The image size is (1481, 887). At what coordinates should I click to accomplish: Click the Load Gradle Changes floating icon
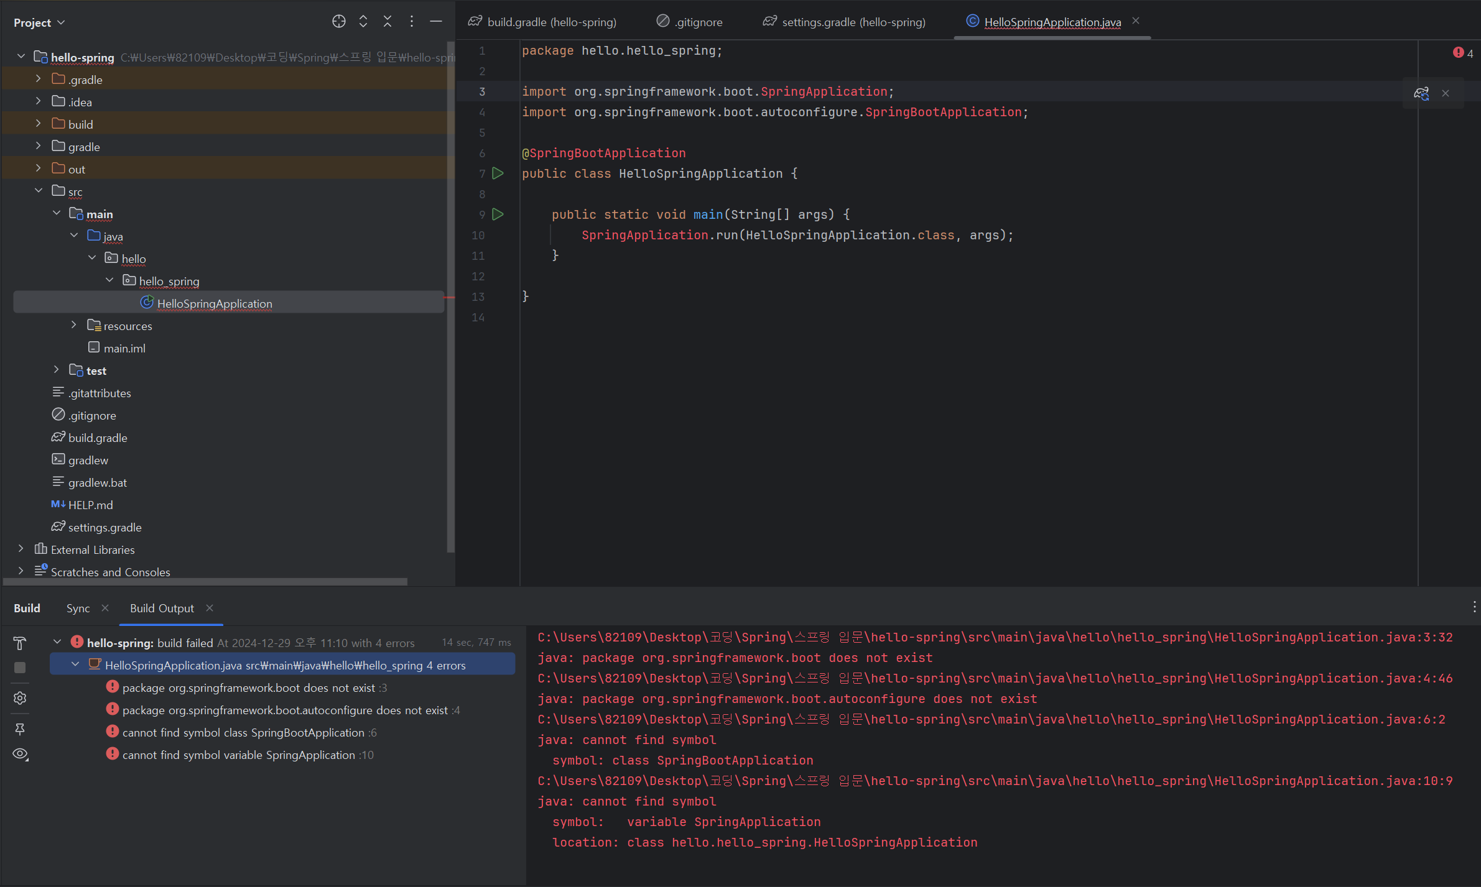click(x=1421, y=93)
